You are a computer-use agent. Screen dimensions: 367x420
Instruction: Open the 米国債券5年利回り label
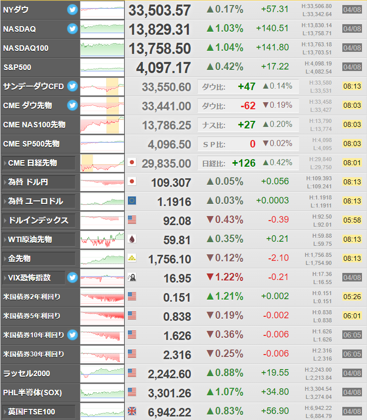point(32,316)
